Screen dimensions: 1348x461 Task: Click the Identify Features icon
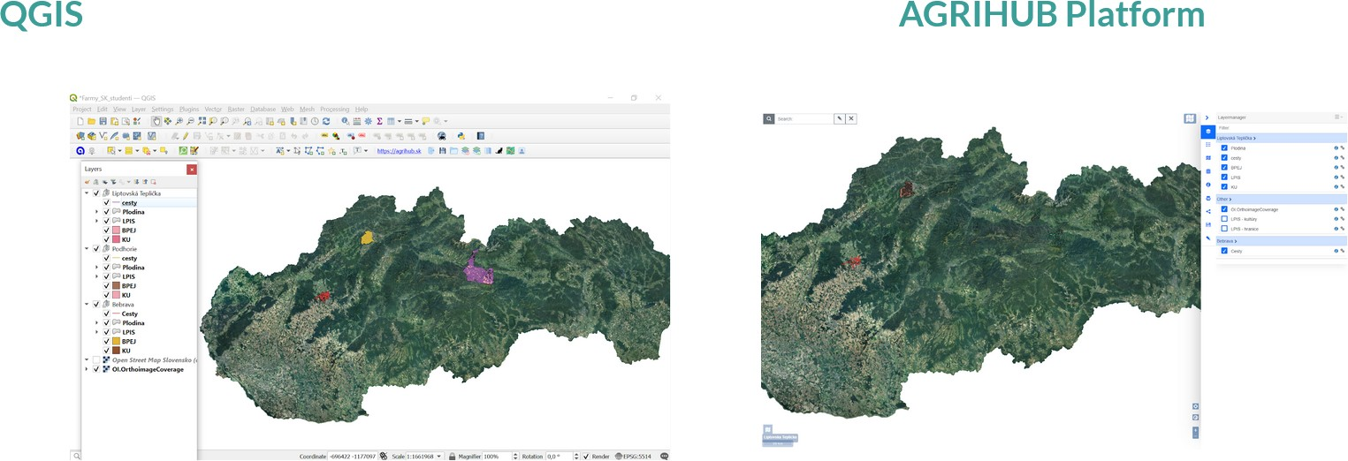point(346,121)
